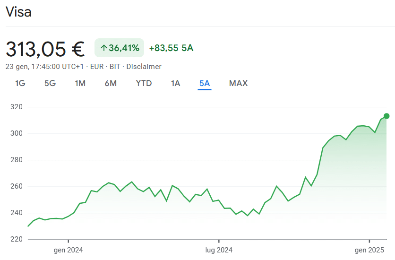
Task: Click the BIT exchange label
Action: (x=115, y=67)
